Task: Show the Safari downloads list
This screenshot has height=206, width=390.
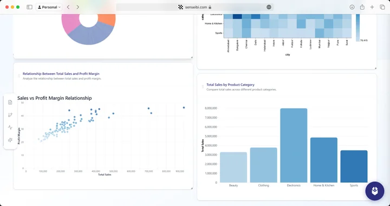Action: [352, 7]
